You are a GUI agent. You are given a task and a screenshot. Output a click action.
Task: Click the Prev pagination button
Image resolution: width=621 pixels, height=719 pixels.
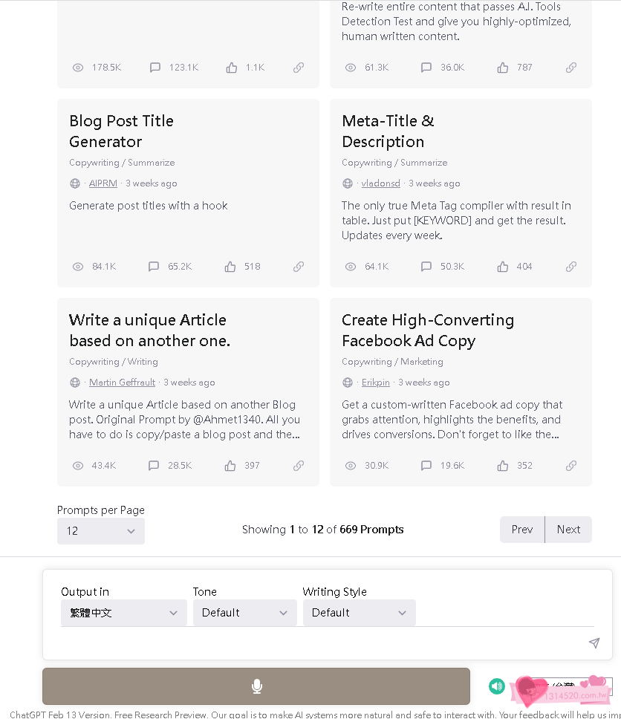pyautogui.click(x=522, y=530)
